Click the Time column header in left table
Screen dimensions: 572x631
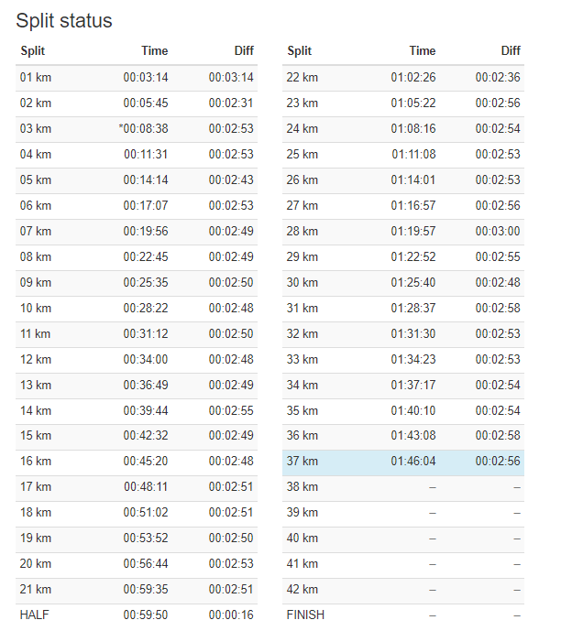coord(154,51)
